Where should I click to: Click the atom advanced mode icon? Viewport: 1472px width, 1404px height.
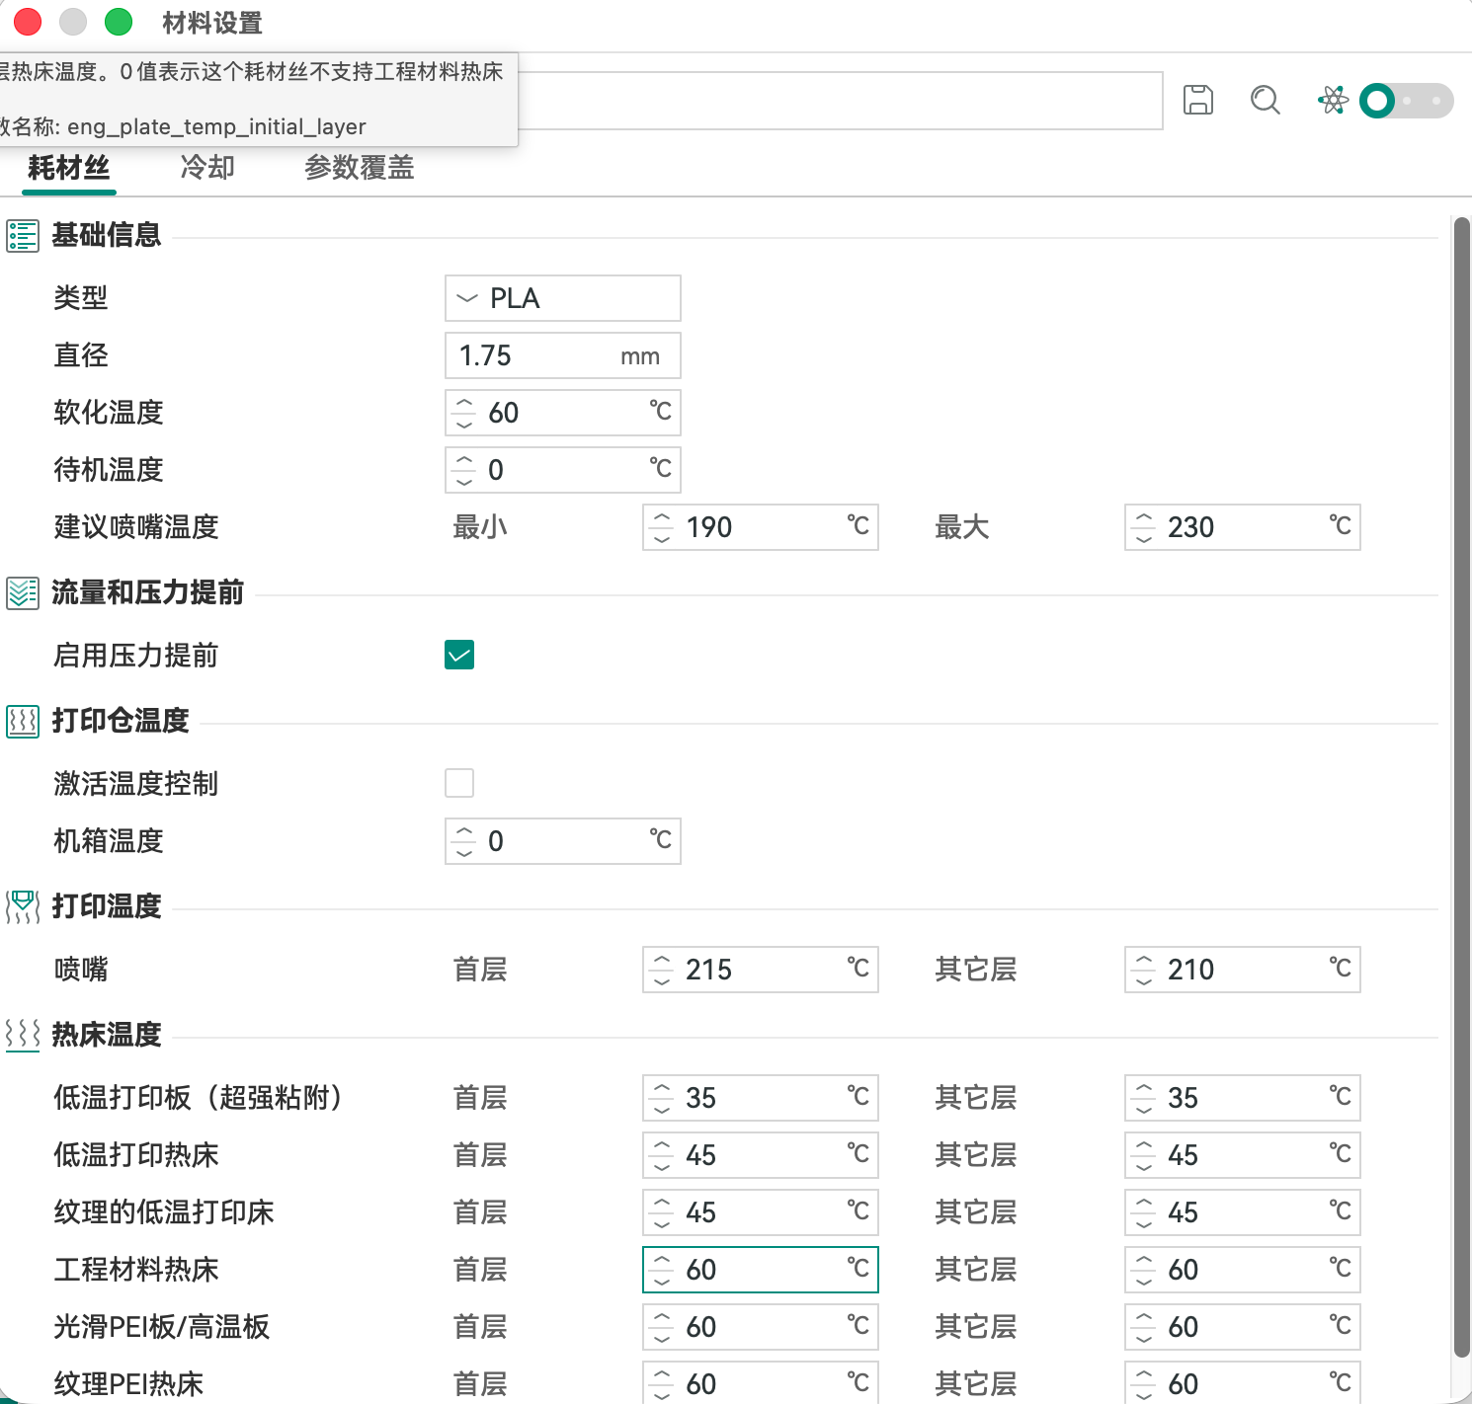1333,100
